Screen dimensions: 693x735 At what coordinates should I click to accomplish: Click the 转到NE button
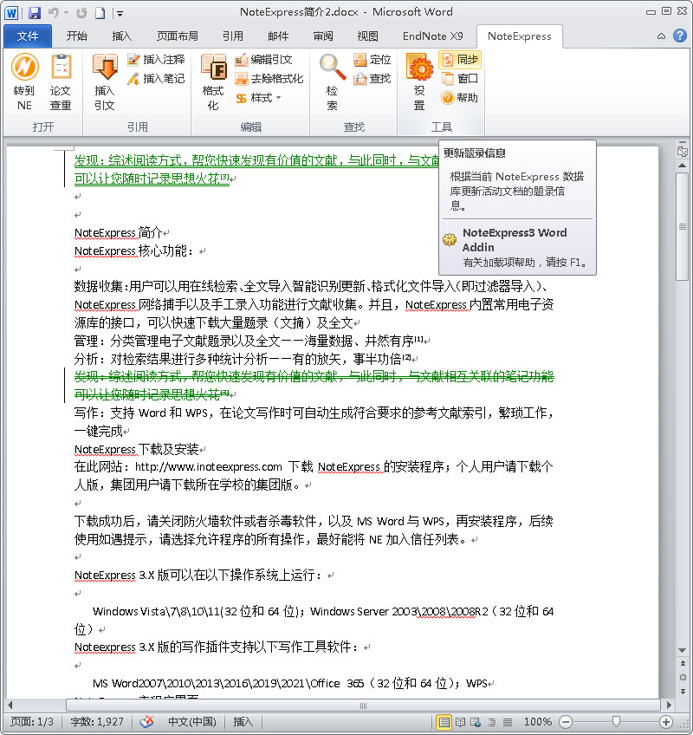click(24, 82)
